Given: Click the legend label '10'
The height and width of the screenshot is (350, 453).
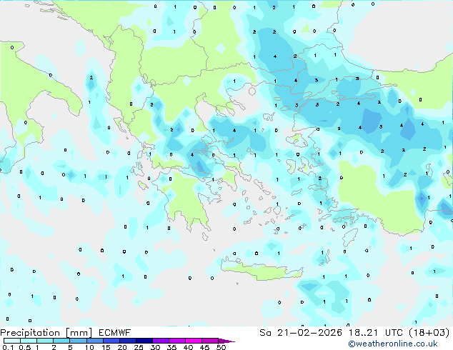Looking at the screenshot, I should click(x=89, y=347).
